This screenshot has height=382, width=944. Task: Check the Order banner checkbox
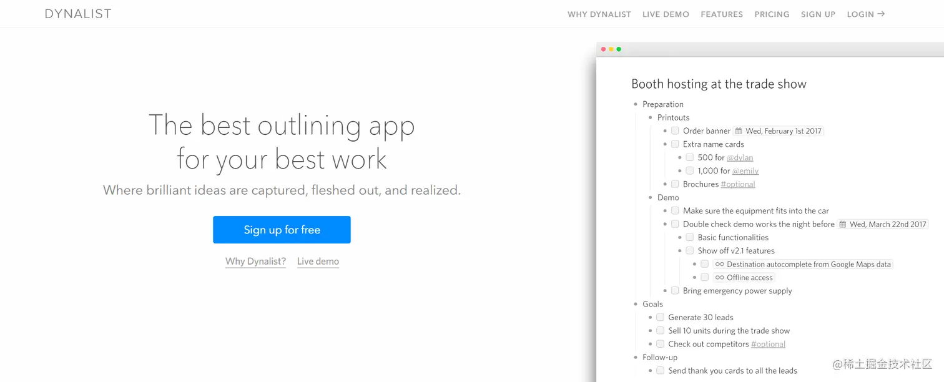pos(675,130)
